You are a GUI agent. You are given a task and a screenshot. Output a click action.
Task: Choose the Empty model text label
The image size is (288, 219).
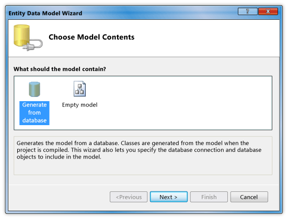(80, 105)
